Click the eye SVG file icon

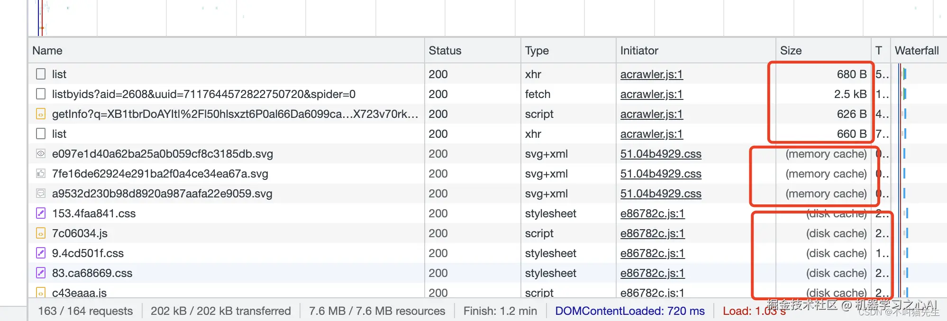41,154
